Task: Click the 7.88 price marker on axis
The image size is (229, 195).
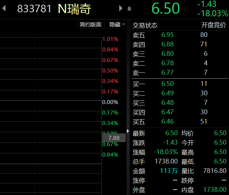Action: 114,138
